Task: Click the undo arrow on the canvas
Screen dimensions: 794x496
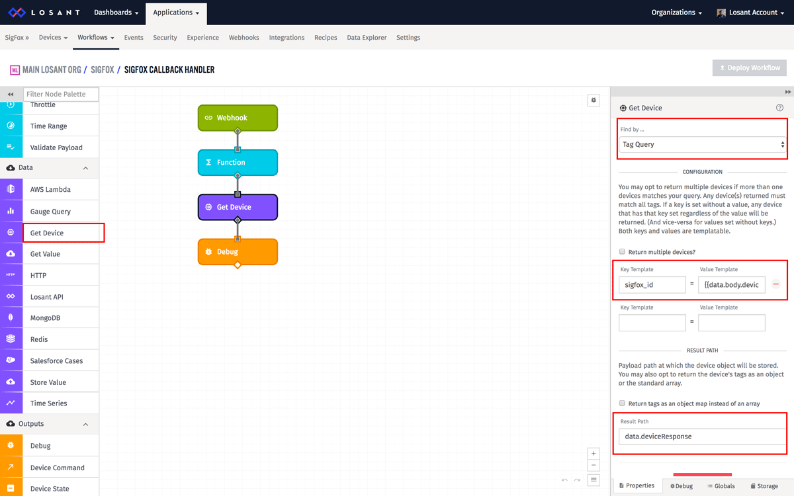Action: pos(564,480)
